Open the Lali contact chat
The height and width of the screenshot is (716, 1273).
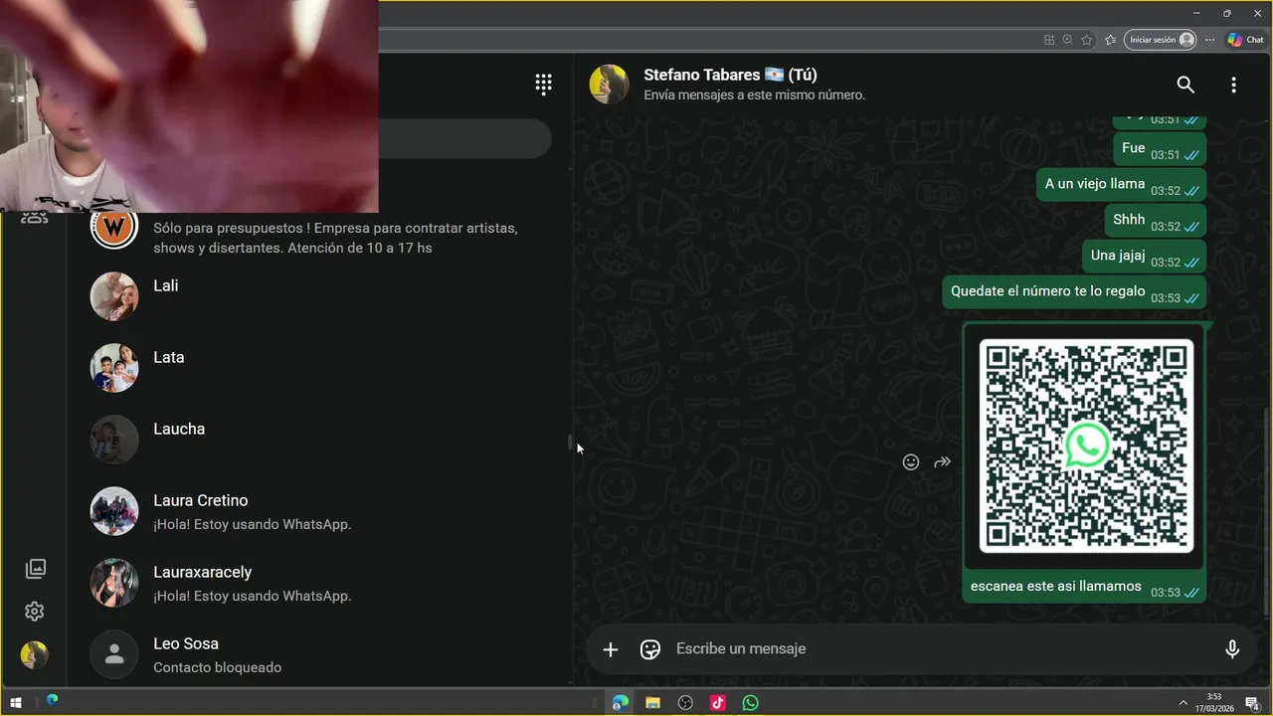[x=319, y=295]
